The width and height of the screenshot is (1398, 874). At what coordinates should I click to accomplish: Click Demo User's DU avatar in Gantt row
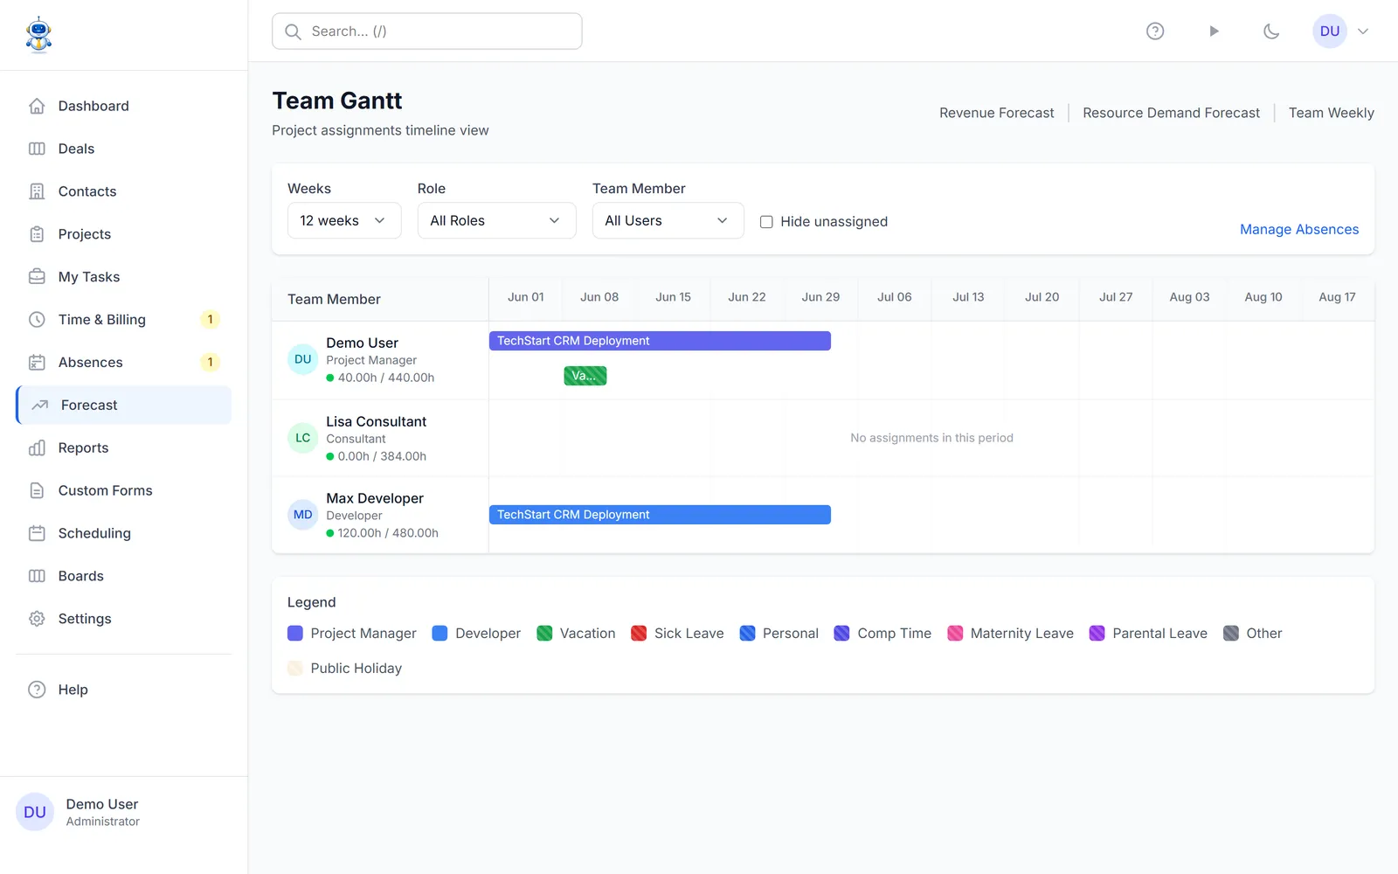click(303, 359)
